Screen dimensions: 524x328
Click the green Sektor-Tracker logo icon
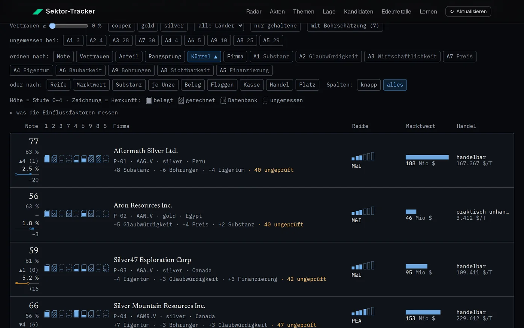[38, 12]
